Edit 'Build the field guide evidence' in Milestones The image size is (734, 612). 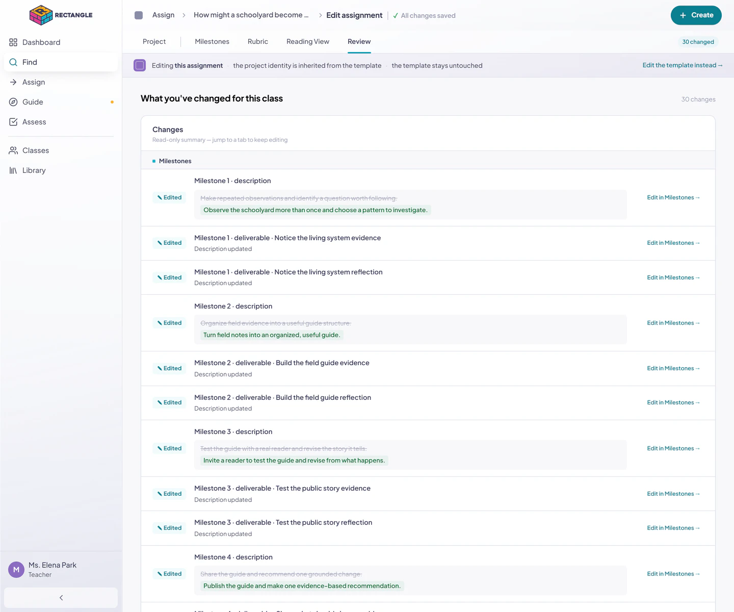[x=673, y=369]
